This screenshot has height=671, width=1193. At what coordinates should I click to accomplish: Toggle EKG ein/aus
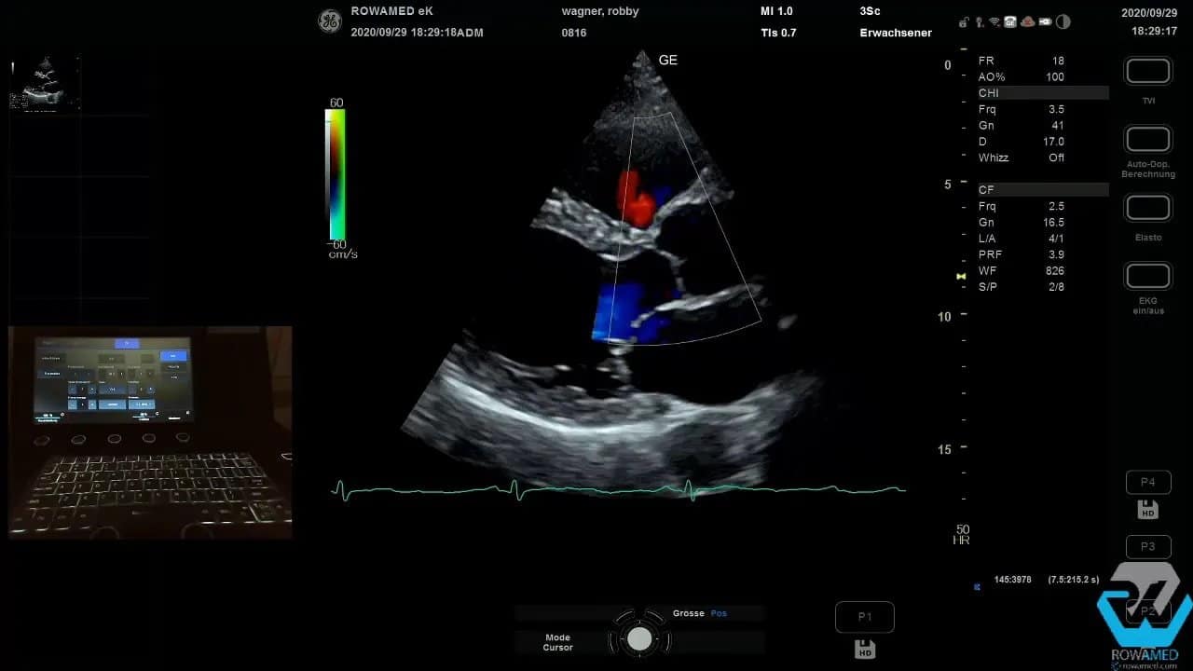[x=1147, y=275]
